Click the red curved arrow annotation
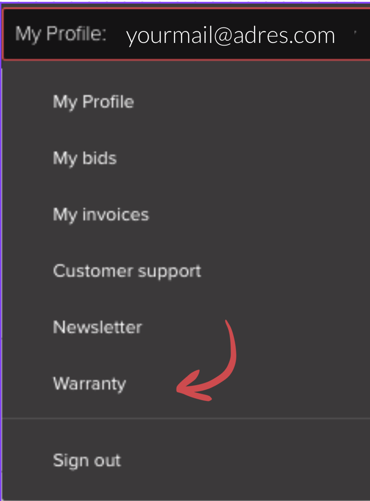The height and width of the screenshot is (501, 370). click(207, 360)
